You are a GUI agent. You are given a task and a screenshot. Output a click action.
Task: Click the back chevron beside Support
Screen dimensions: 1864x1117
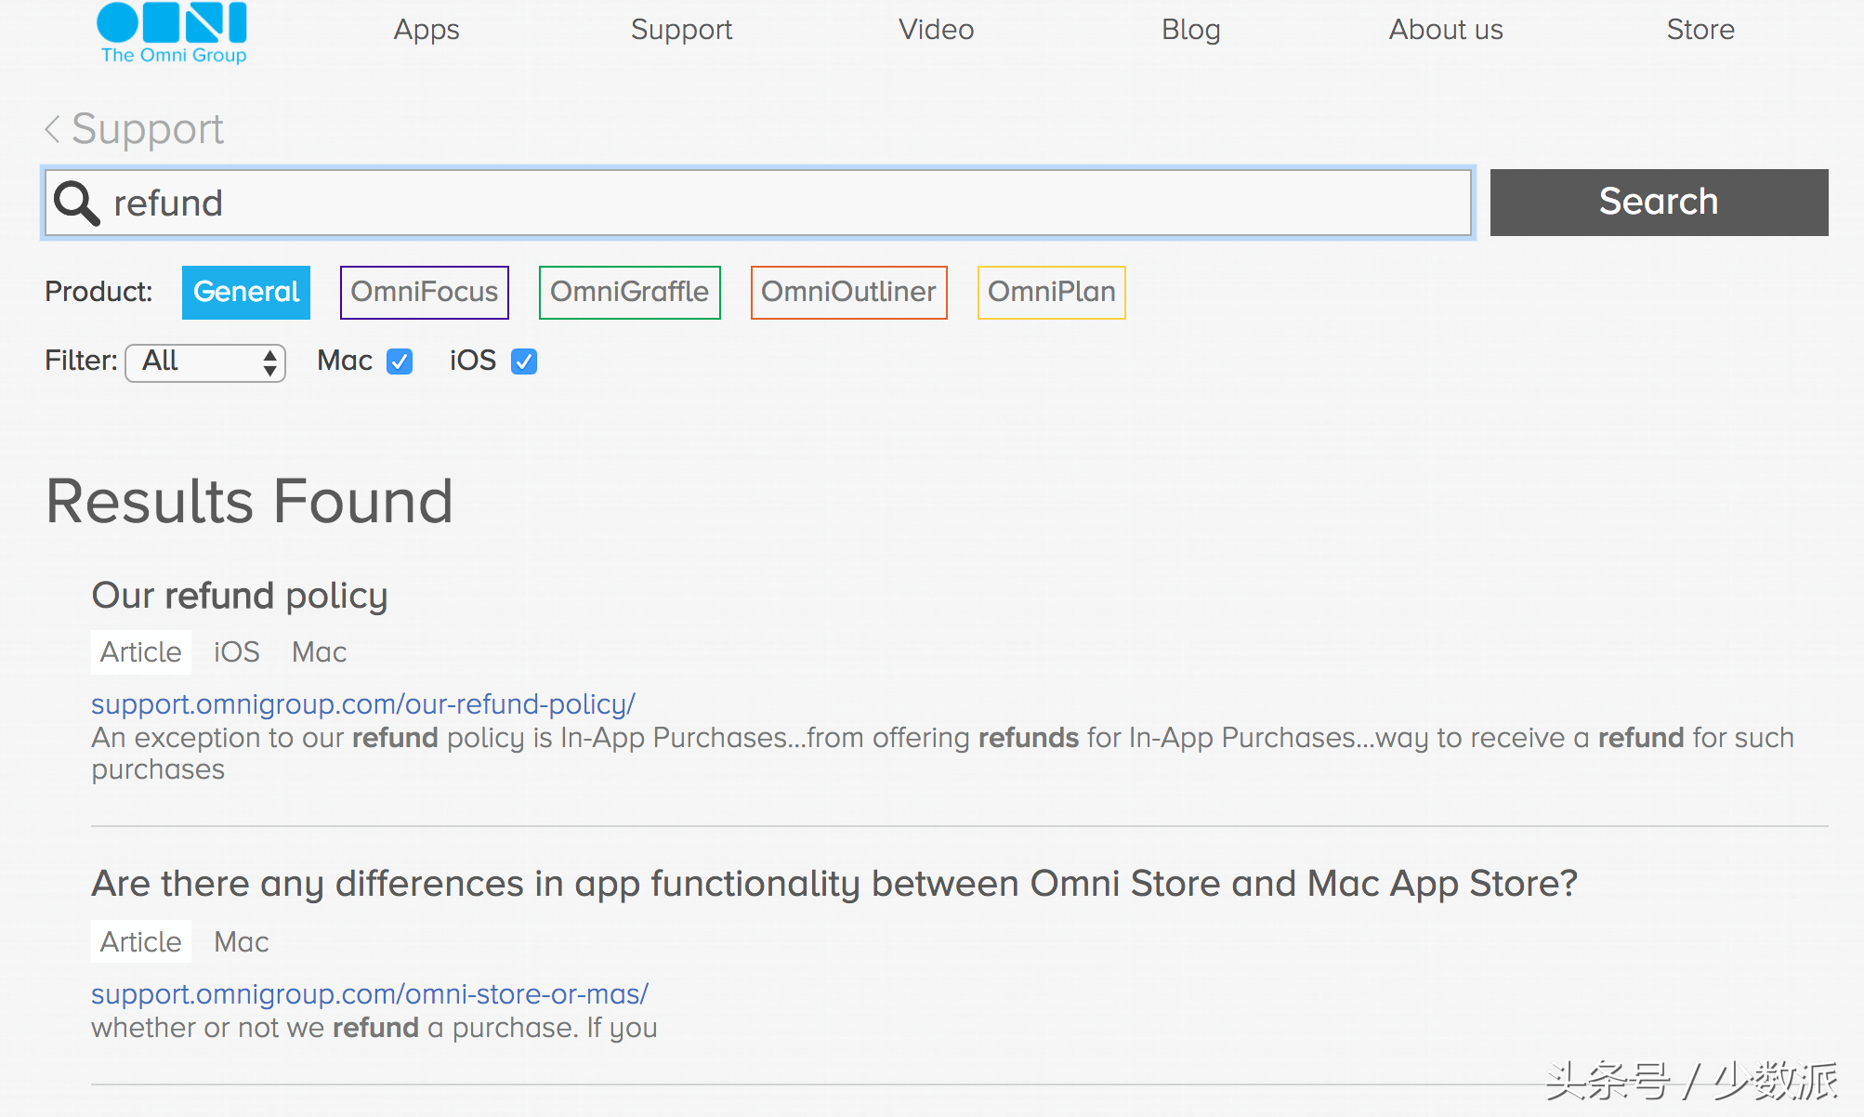53,128
